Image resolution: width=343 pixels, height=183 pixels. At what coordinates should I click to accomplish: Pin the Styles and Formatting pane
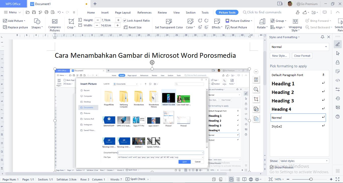(x=323, y=37)
